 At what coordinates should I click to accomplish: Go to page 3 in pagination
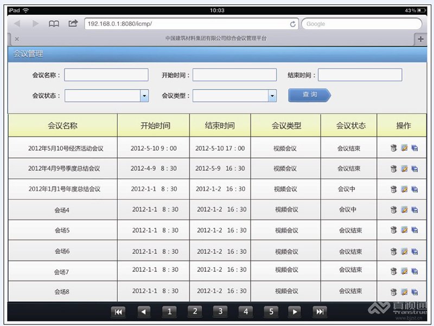(x=220, y=311)
